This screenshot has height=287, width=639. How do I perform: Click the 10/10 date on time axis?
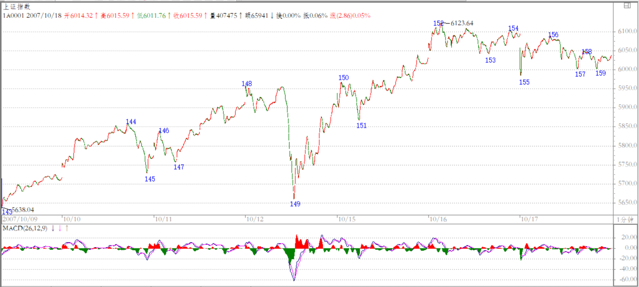[x=71, y=219]
